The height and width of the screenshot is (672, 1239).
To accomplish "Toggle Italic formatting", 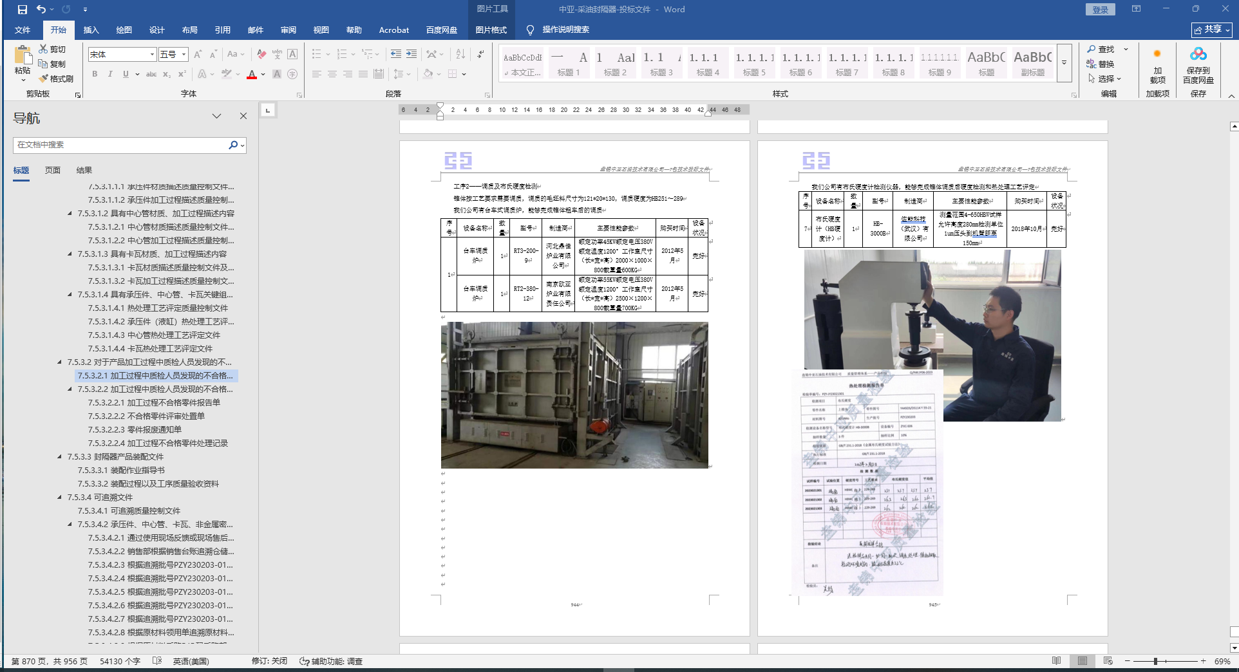I will click(x=110, y=74).
